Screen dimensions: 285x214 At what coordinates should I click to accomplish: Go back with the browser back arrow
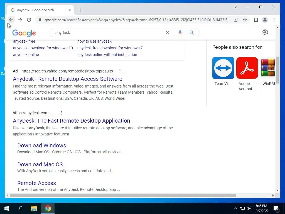tap(11, 20)
